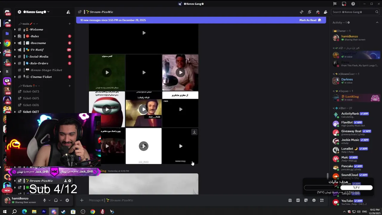
Task: Play the red Among Us video thumbnail
Action: [107, 109]
